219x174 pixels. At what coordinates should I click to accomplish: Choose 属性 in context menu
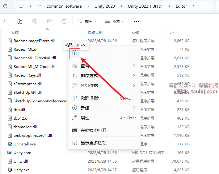point(104,118)
